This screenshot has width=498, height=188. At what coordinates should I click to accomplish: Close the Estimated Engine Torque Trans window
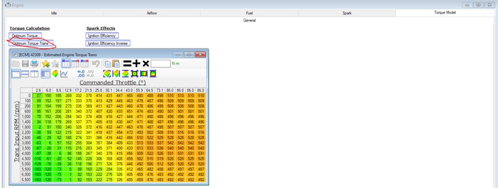point(200,54)
